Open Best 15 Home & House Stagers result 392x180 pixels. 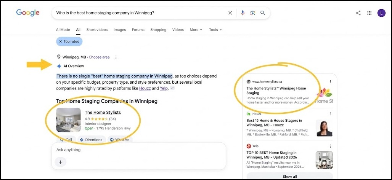(x=274, y=123)
